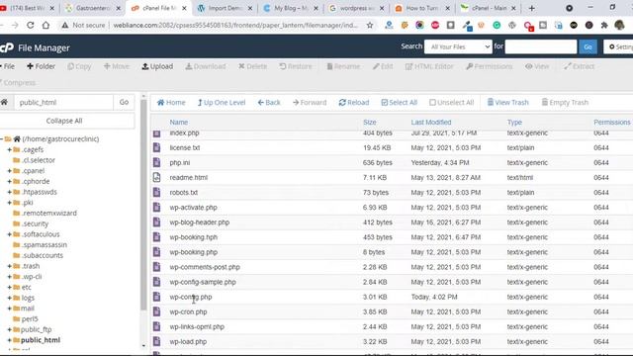Switch to the My Blog browser tab
The width and height of the screenshot is (633, 356).
click(290, 8)
